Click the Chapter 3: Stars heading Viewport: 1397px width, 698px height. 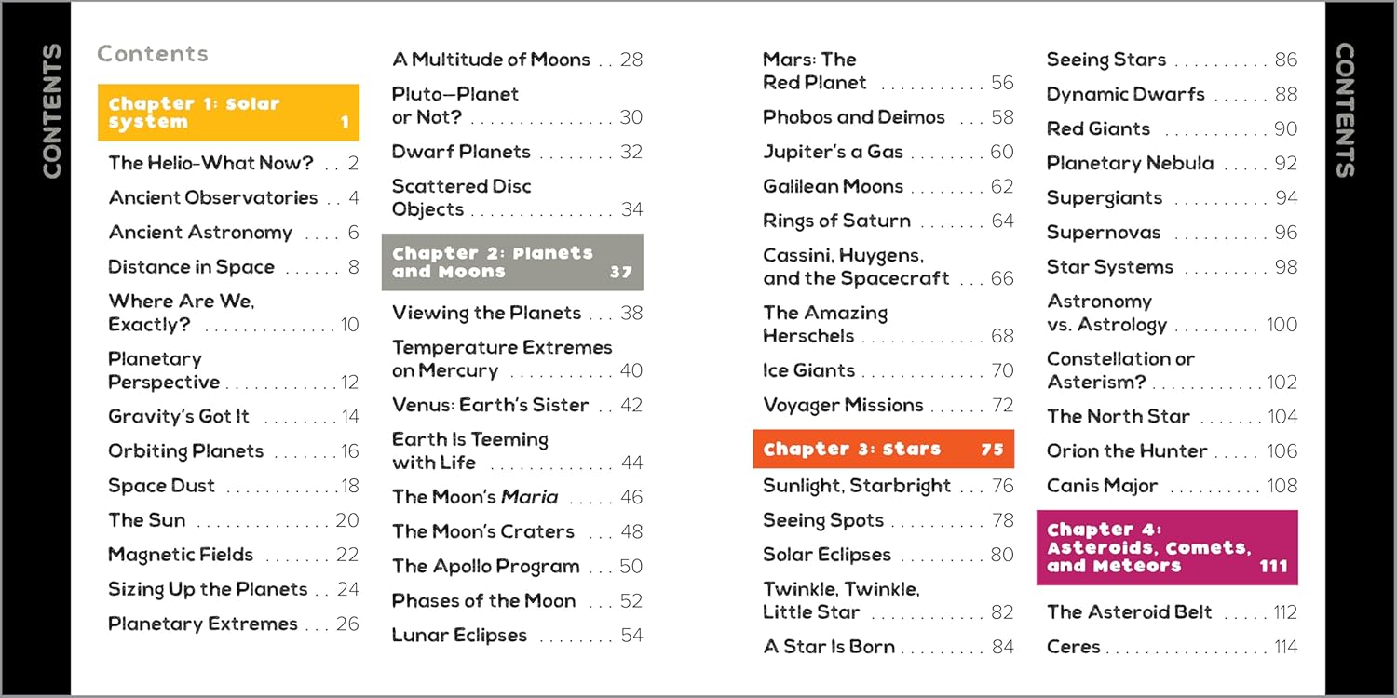pos(883,449)
